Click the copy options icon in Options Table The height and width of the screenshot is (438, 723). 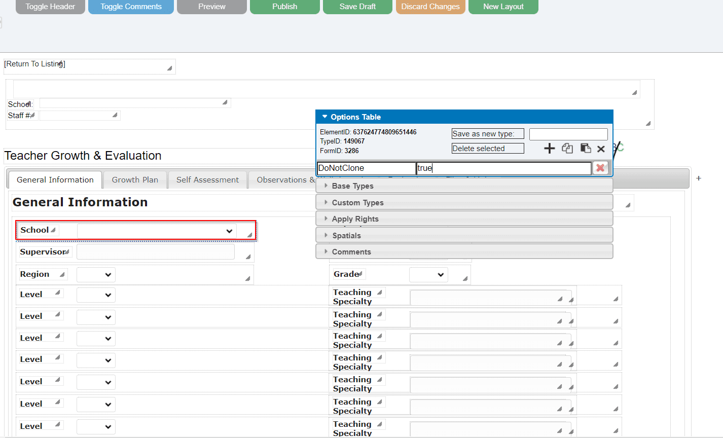567,149
